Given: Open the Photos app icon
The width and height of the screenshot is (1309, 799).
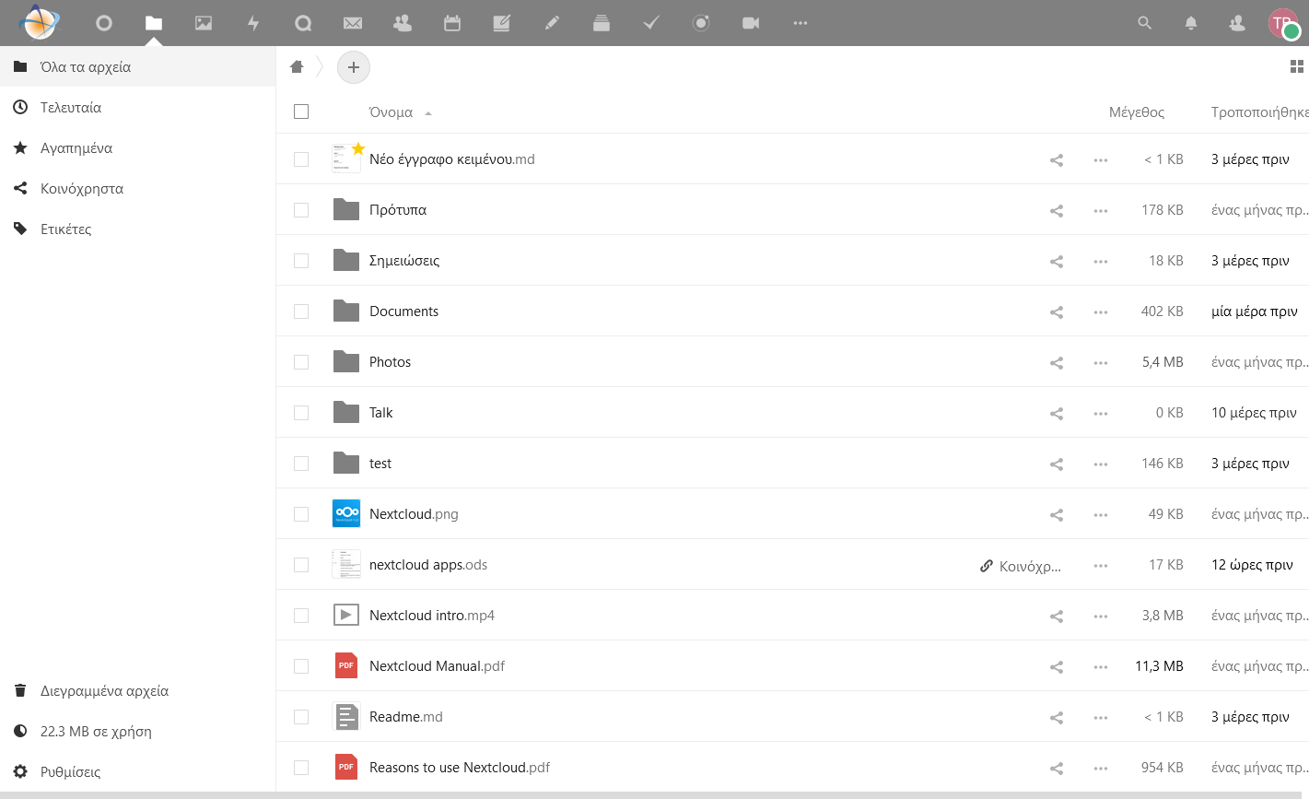Looking at the screenshot, I should 204,23.
